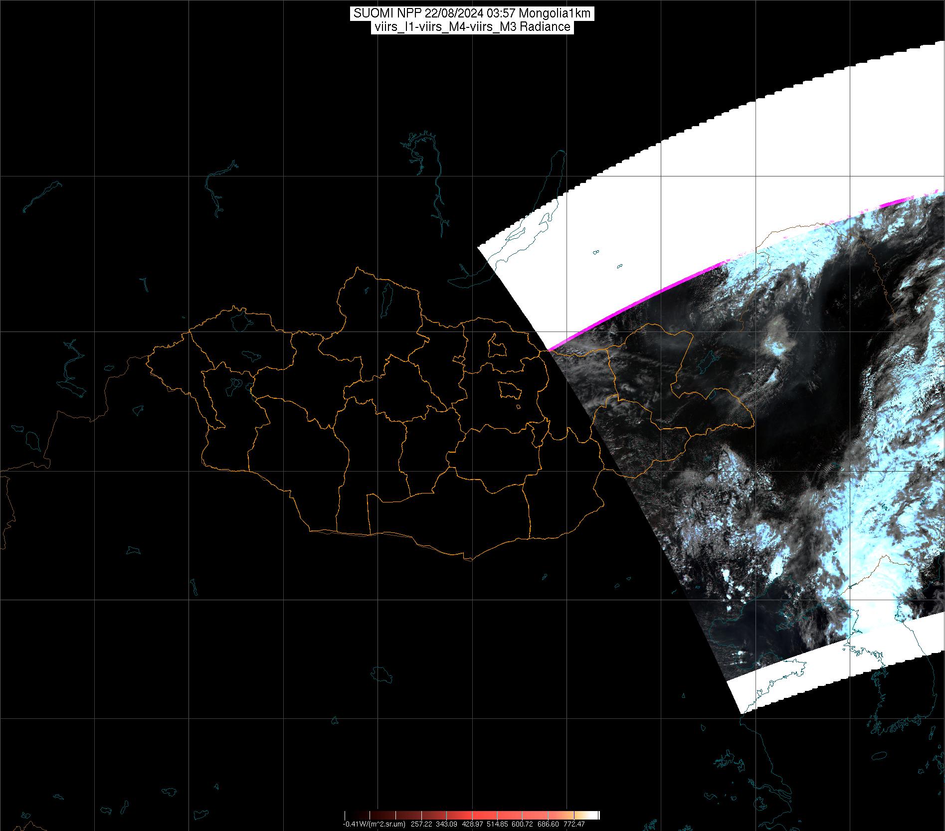Click the -0.41W/(m^2.sr.um) units label
Image resolution: width=945 pixels, height=831 pixels.
pos(374,825)
